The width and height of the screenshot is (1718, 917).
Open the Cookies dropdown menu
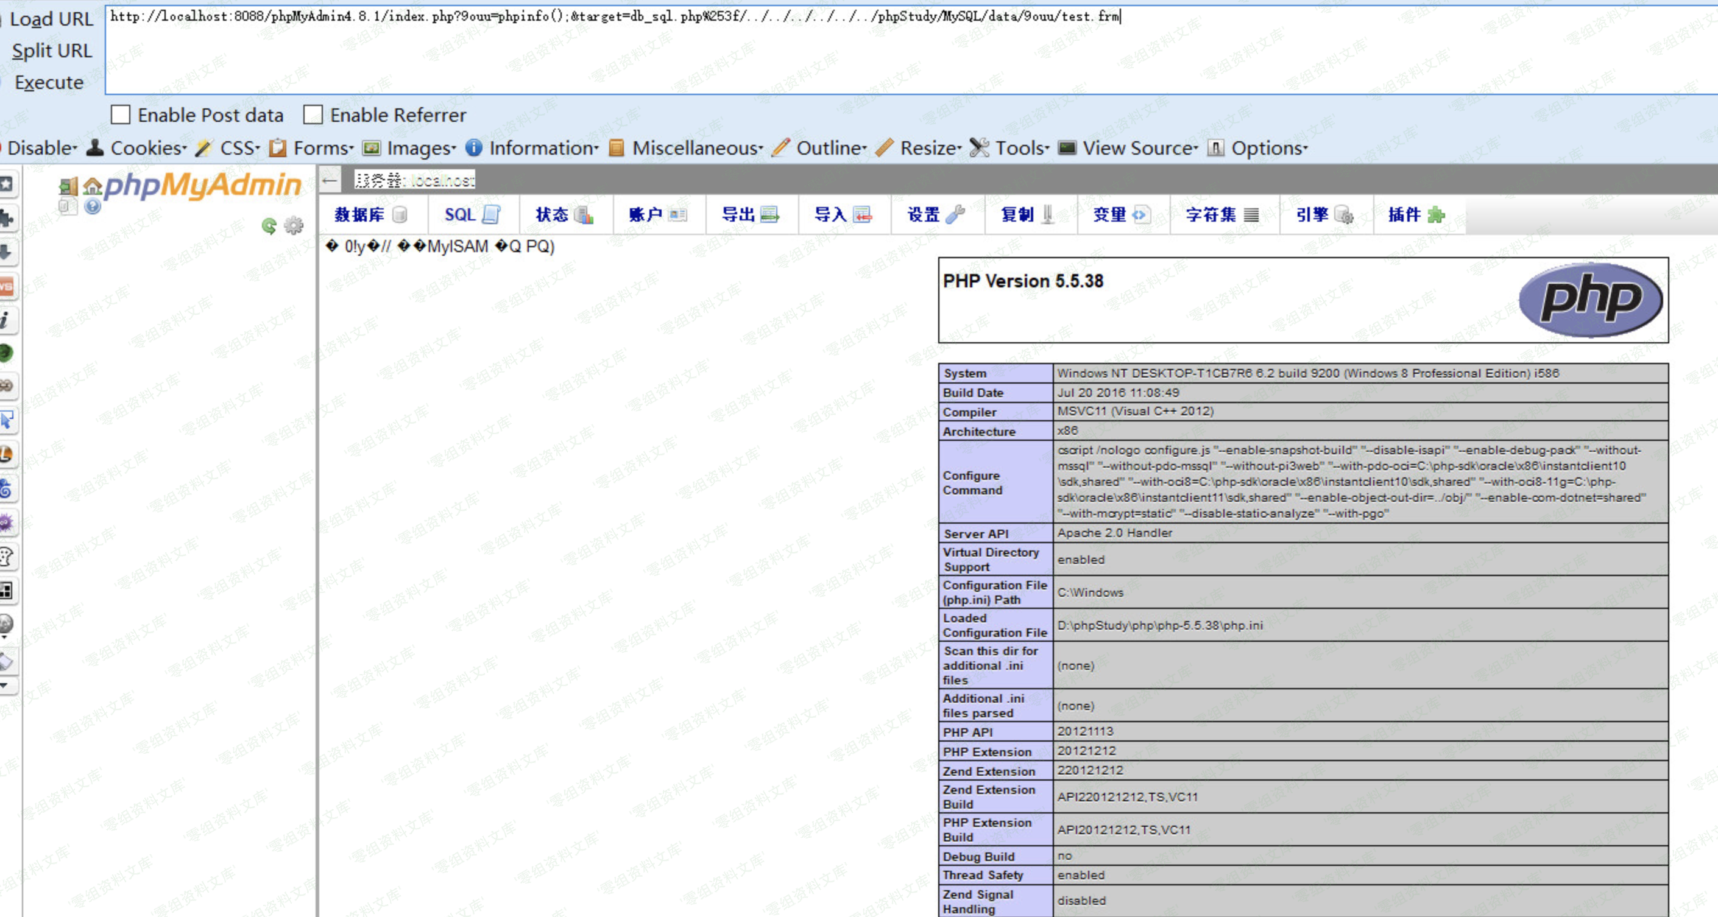click(x=148, y=148)
